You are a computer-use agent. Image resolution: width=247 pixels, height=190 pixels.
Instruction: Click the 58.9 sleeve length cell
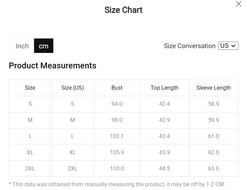click(x=214, y=104)
